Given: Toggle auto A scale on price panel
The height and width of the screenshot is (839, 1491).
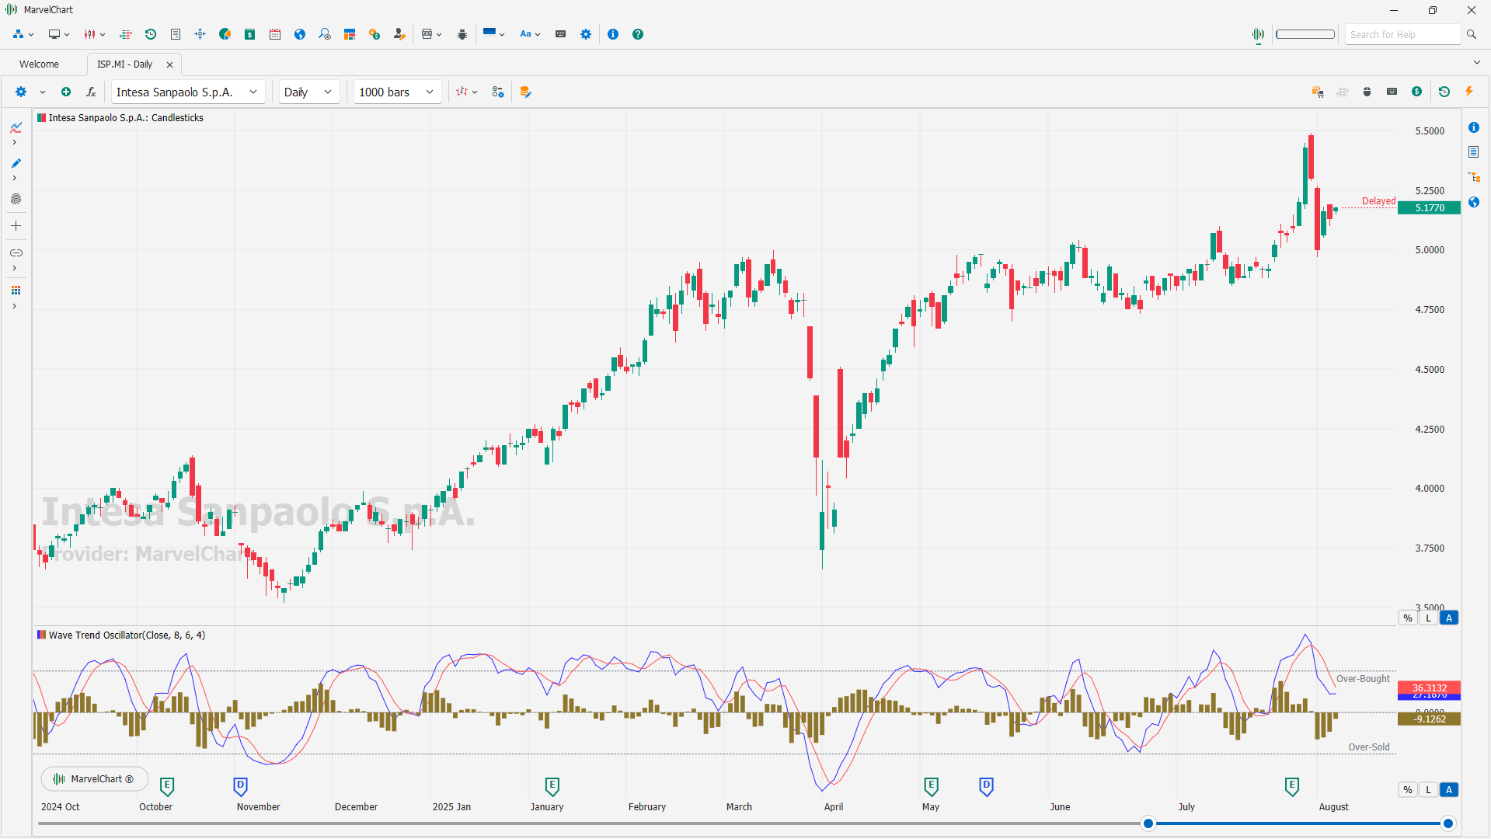Looking at the screenshot, I should (x=1449, y=618).
